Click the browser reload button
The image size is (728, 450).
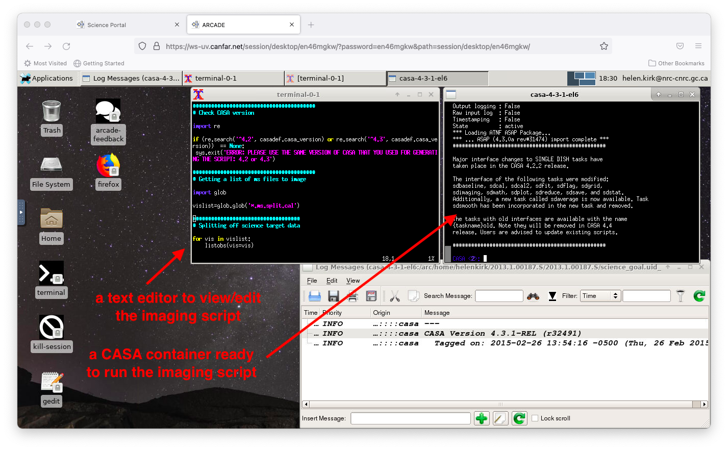66,46
